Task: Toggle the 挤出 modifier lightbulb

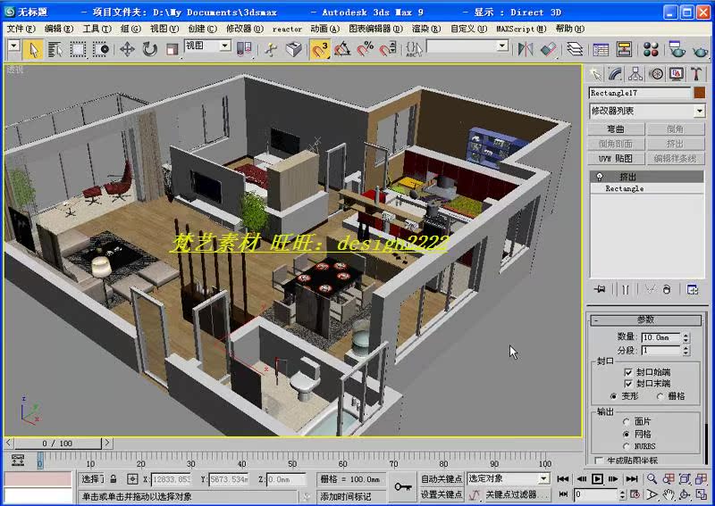Action: coord(600,177)
